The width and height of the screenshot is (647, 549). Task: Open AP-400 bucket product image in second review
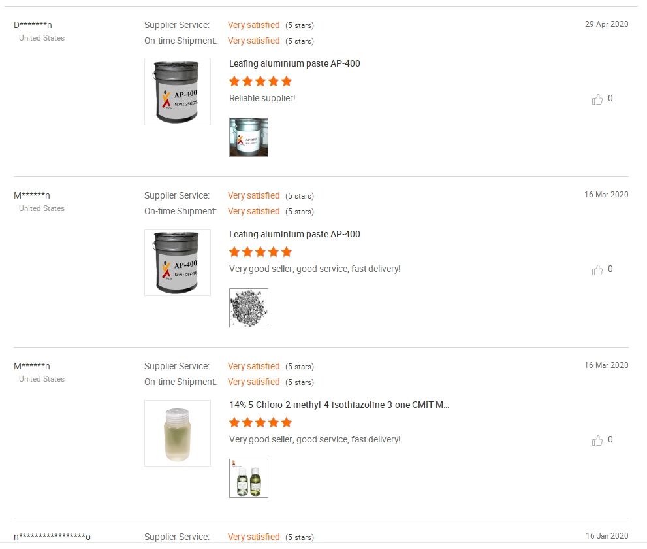tap(178, 263)
